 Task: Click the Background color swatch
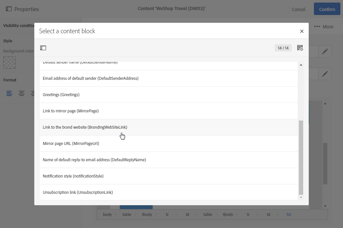pos(9,63)
